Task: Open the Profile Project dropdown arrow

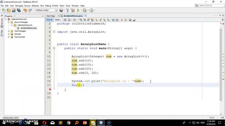Action: 95,10
